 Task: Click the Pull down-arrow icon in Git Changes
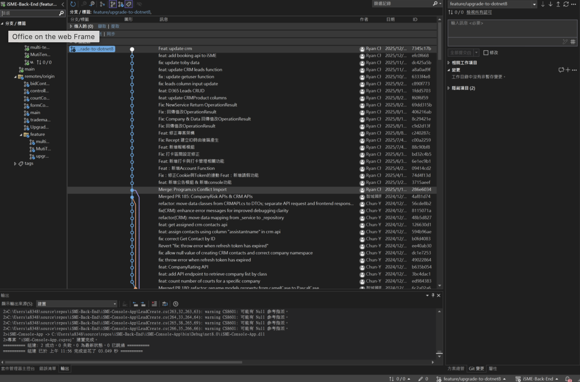(x=550, y=4)
